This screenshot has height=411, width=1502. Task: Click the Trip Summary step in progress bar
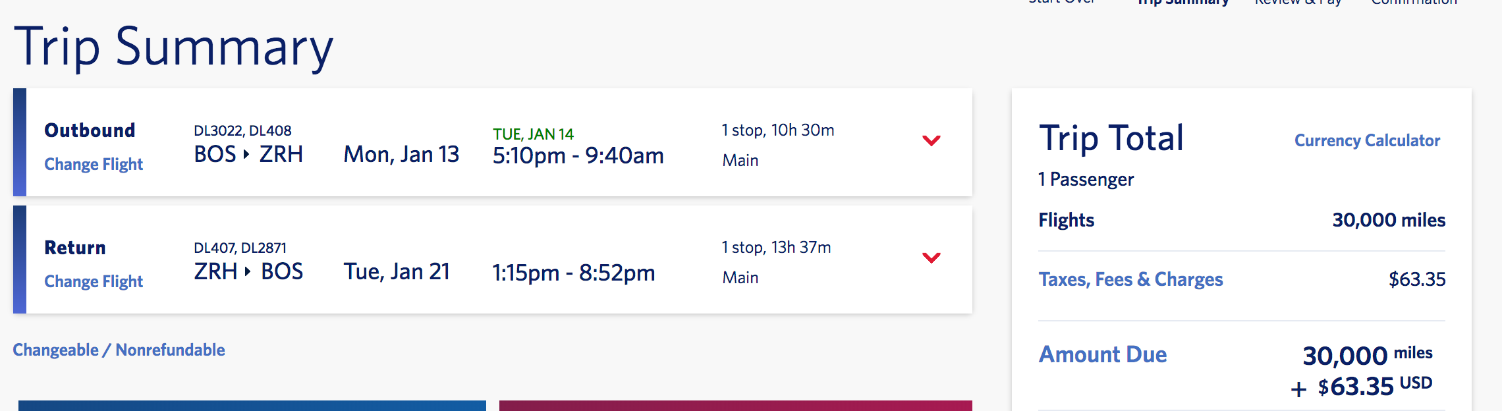click(1183, 3)
